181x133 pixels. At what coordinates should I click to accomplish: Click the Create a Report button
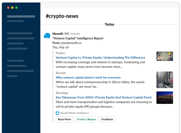pos(86,119)
